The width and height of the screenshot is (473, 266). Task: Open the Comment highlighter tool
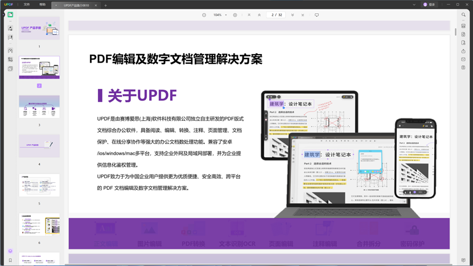10,28
